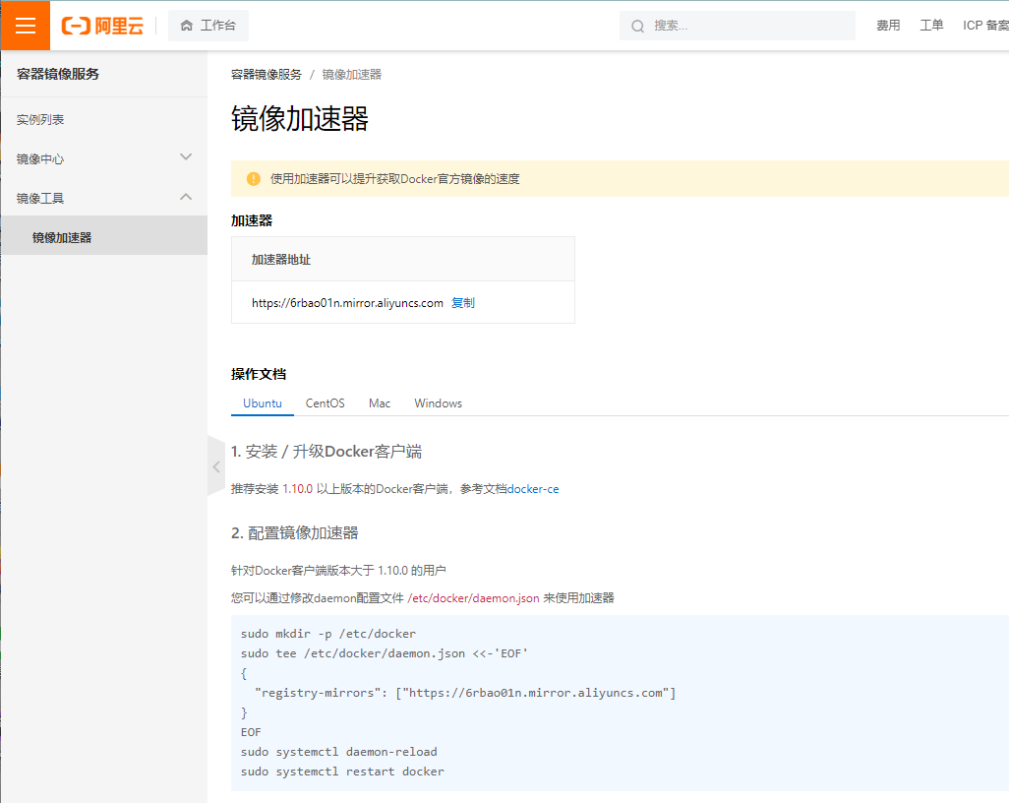Click the 1.10.0 red version text
1009x803 pixels.
click(x=297, y=489)
